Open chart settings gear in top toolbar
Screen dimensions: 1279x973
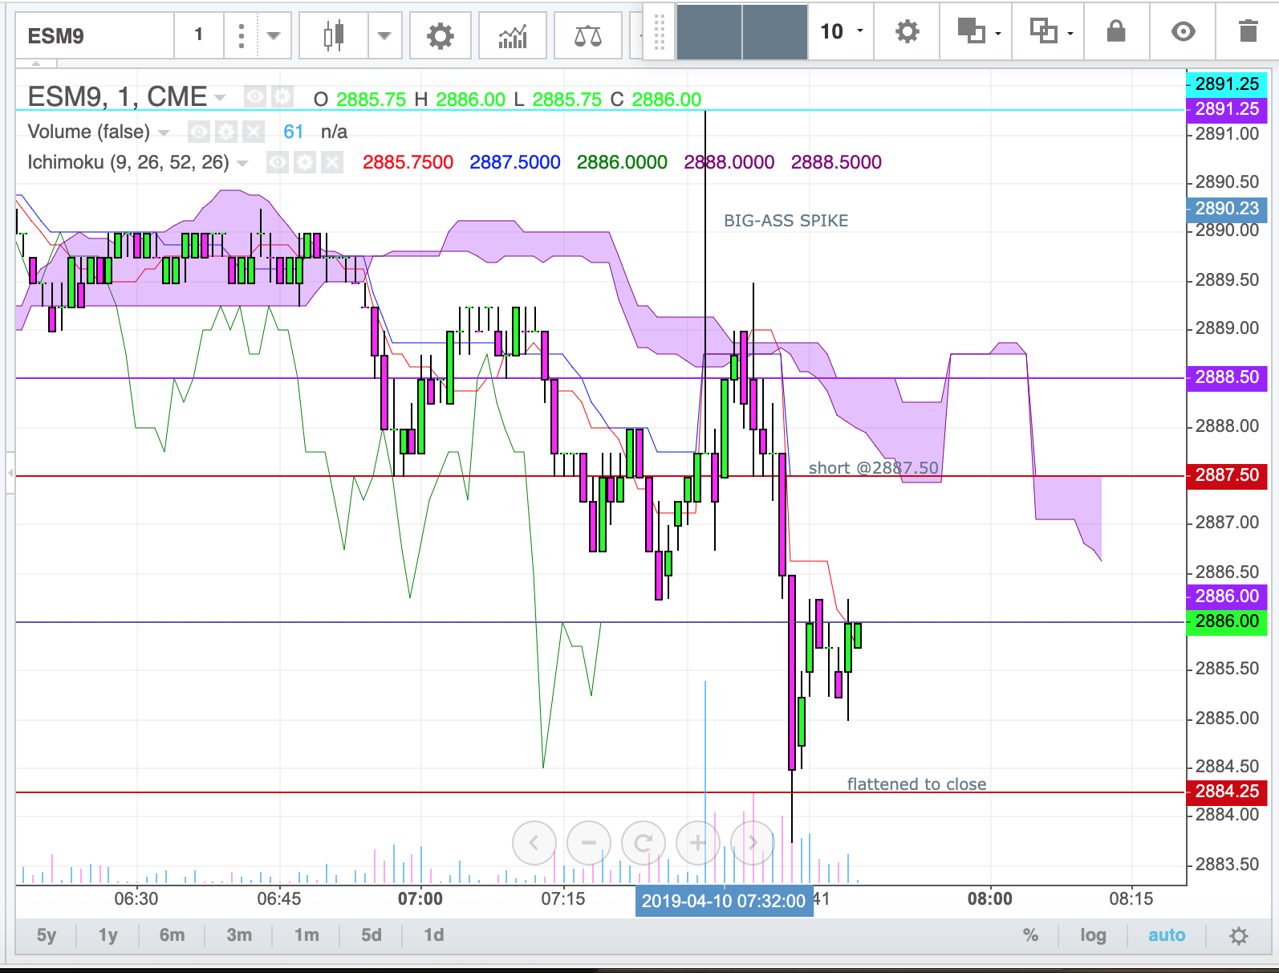click(440, 35)
